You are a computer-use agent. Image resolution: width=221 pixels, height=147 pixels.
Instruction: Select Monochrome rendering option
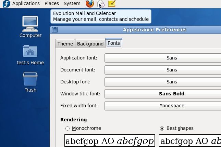pos(67,129)
